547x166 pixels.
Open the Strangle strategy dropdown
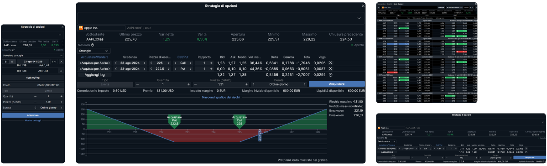pos(94,51)
